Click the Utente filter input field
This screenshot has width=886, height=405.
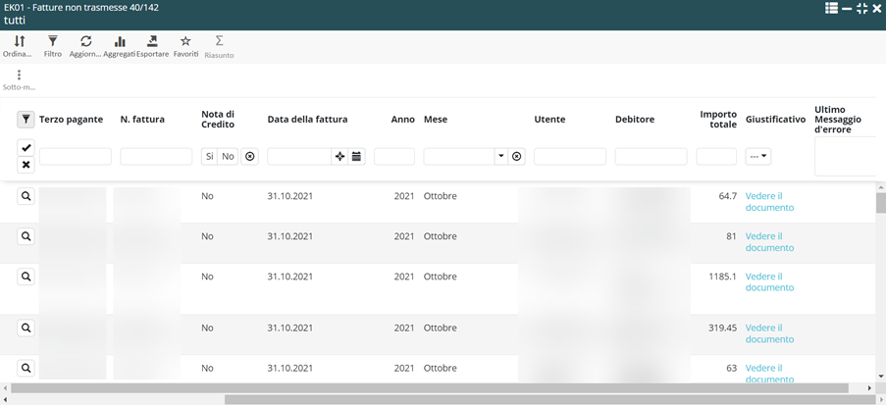pos(570,156)
